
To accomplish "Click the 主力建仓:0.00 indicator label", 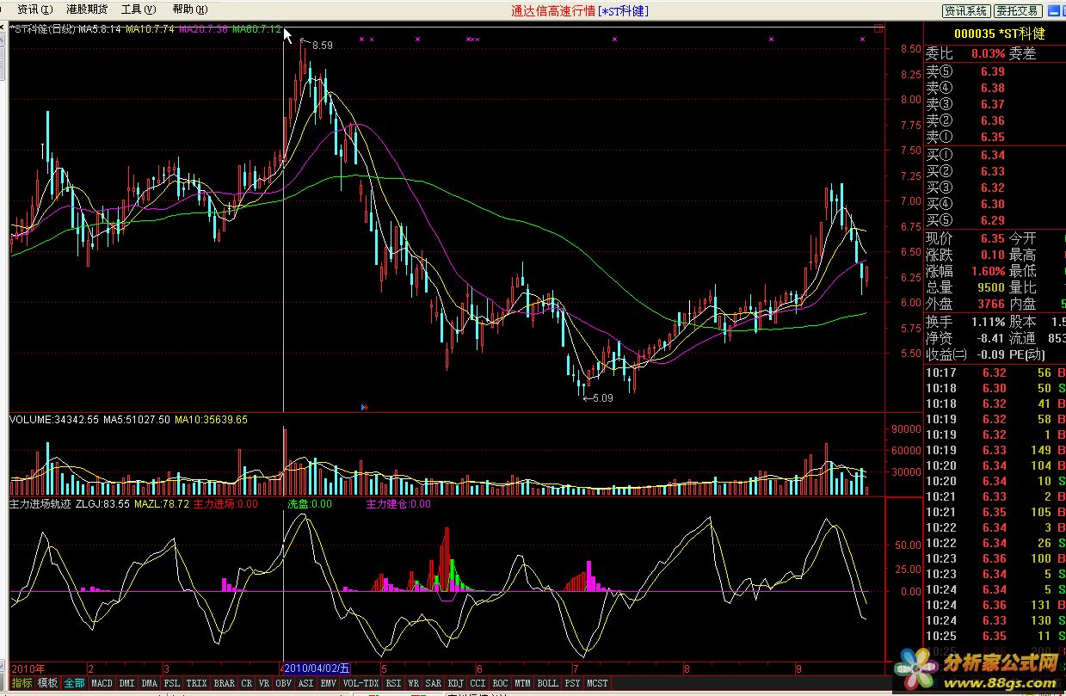I will coord(398,504).
